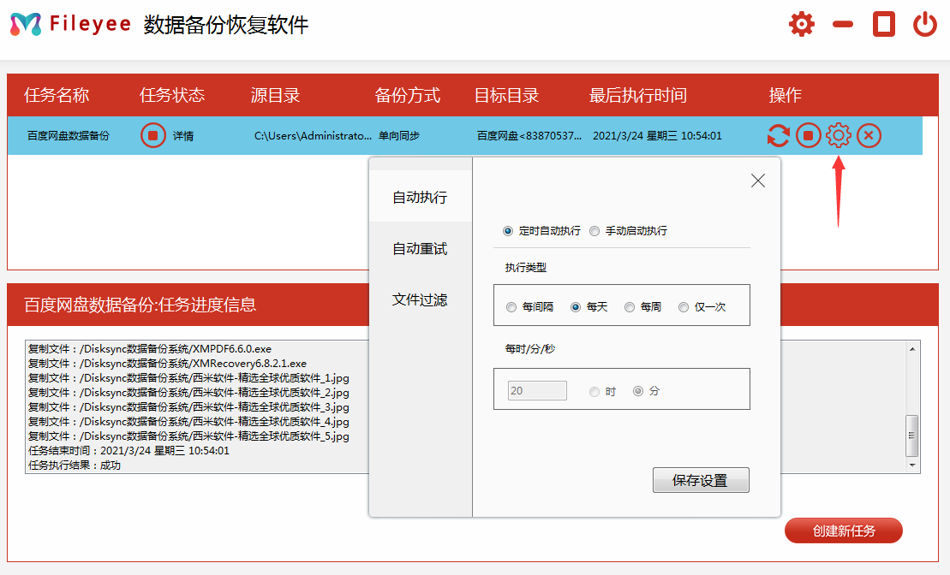Select 定时自动执行 radio option
950x575 pixels.
point(509,231)
